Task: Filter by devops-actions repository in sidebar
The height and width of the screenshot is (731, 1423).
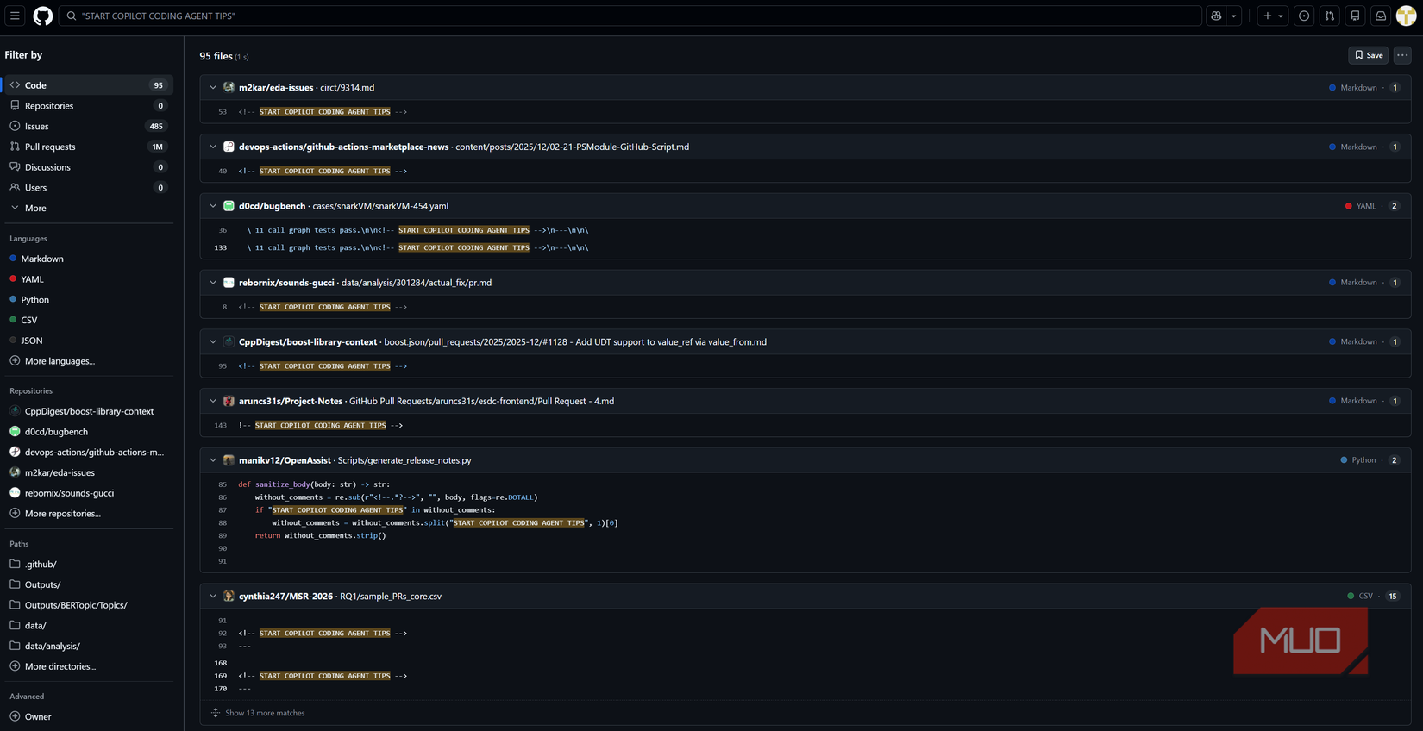Action: [x=89, y=453]
